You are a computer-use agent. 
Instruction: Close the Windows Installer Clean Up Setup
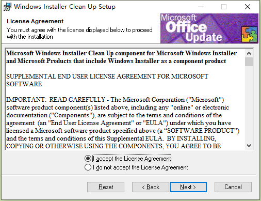248,7
